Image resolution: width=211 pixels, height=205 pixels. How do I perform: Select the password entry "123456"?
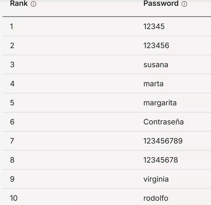(156, 45)
